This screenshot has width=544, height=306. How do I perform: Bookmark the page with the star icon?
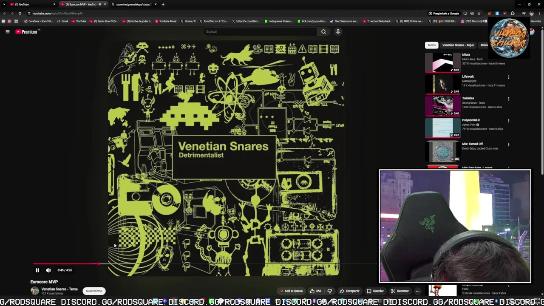tap(479, 13)
